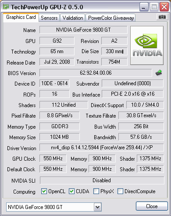Click the Name field showing GeForce 9800 GT

point(83,30)
